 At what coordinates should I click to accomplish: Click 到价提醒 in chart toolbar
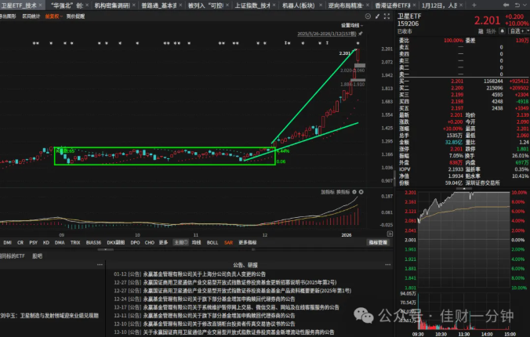click(x=75, y=16)
